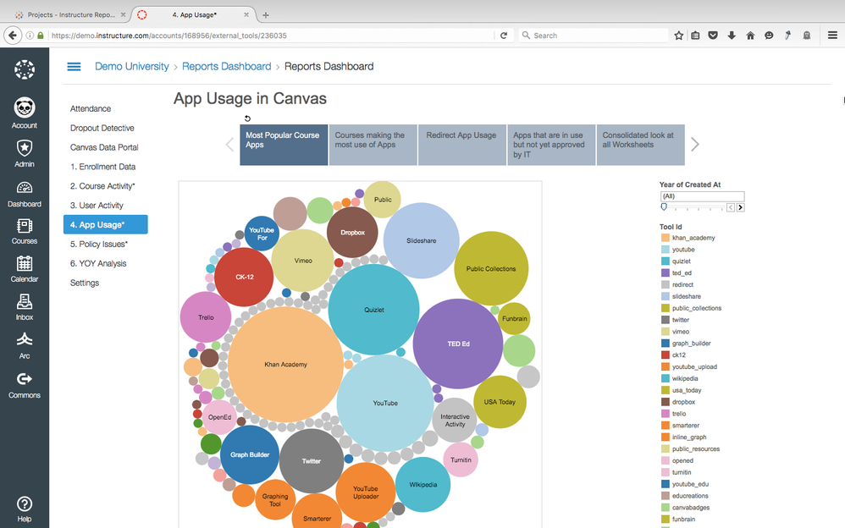Open the Canvas logo home icon
Image resolution: width=845 pixels, height=528 pixels.
[x=25, y=69]
